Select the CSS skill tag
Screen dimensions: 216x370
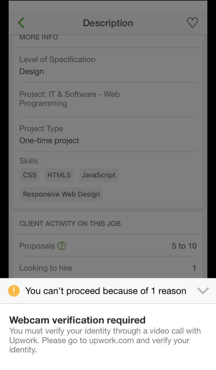click(x=30, y=175)
